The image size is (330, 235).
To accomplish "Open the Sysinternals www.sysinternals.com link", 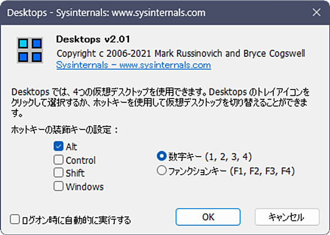I will pyautogui.click(x=133, y=65).
